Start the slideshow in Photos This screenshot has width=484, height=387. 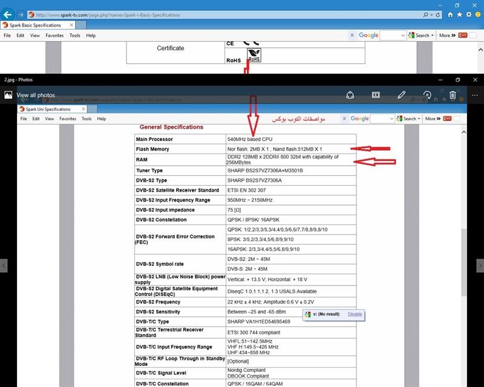point(376,95)
